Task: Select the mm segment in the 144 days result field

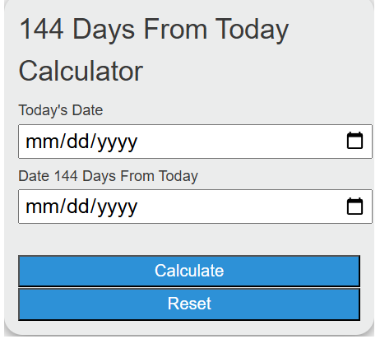Action: click(x=42, y=207)
